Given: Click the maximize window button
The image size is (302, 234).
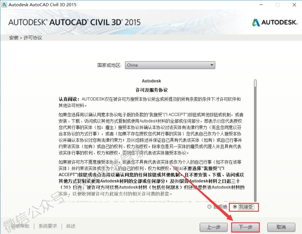Looking at the screenshot, I should 277,5.
